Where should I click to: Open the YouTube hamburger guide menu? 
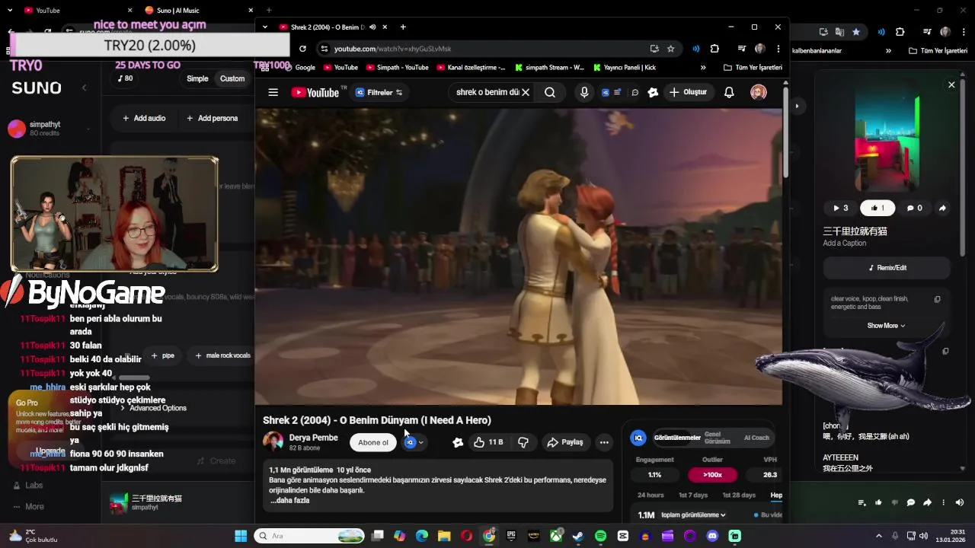[x=273, y=92]
